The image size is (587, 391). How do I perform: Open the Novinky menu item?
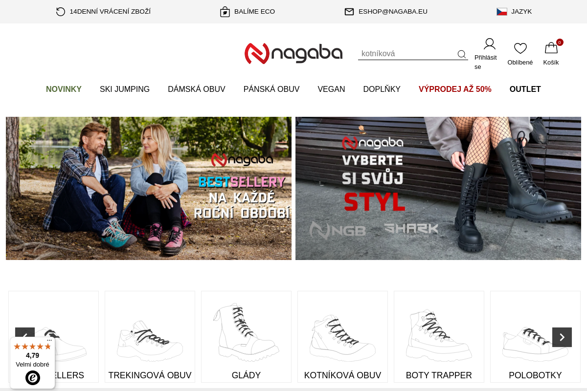pos(64,89)
